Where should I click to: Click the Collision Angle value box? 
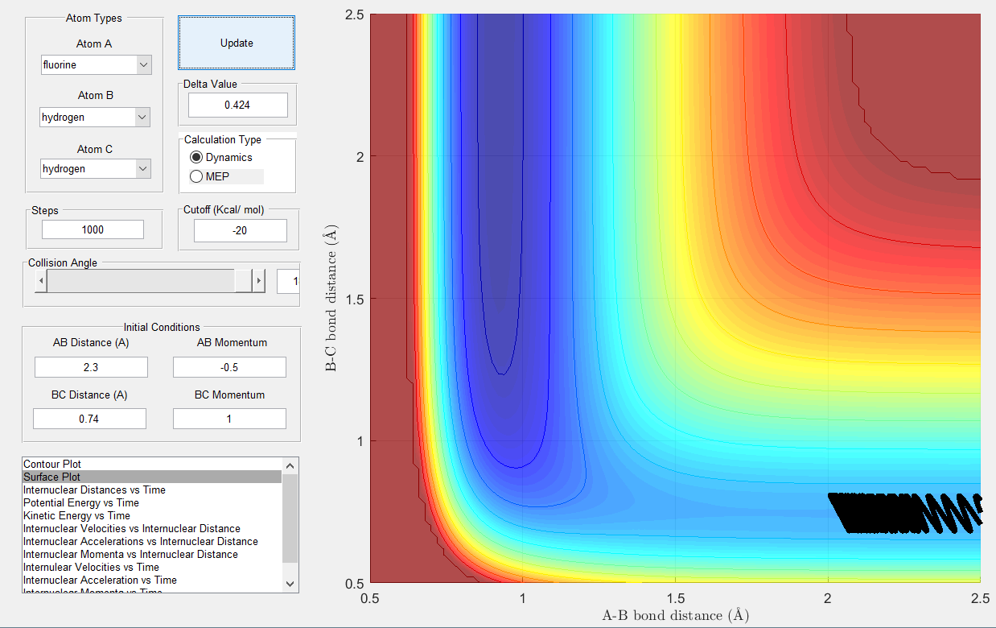click(x=288, y=281)
